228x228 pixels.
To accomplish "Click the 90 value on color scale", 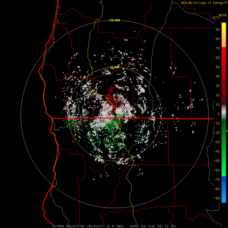I will tap(218, 30).
